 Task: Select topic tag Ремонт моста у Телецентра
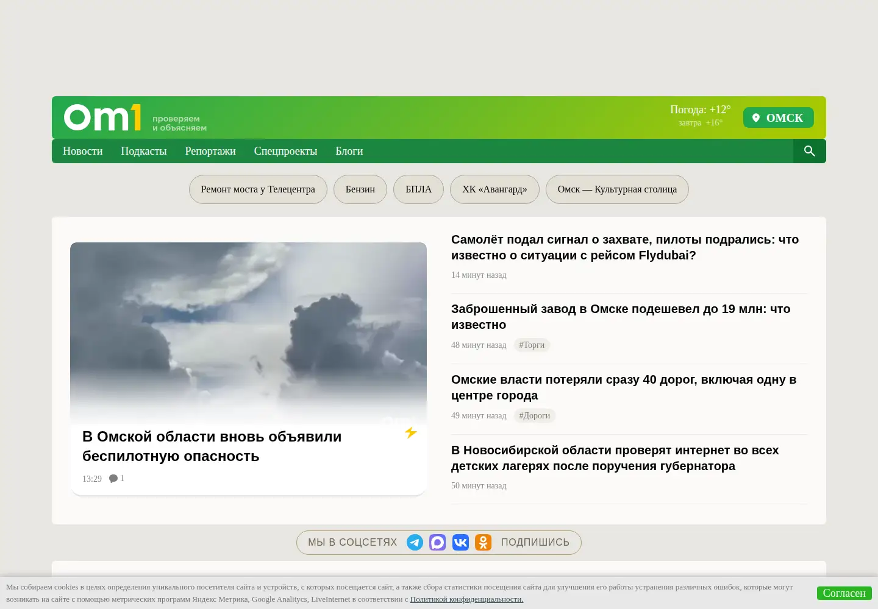(x=258, y=189)
